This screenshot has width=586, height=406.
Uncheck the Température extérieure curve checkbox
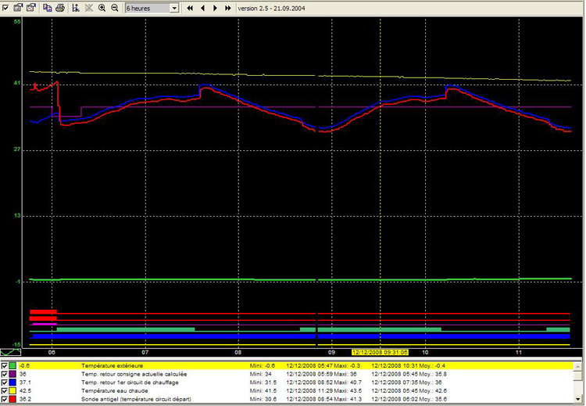pyautogui.click(x=5, y=365)
